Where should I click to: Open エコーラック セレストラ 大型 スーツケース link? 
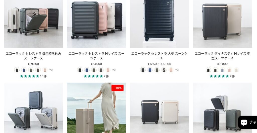click(x=159, y=56)
